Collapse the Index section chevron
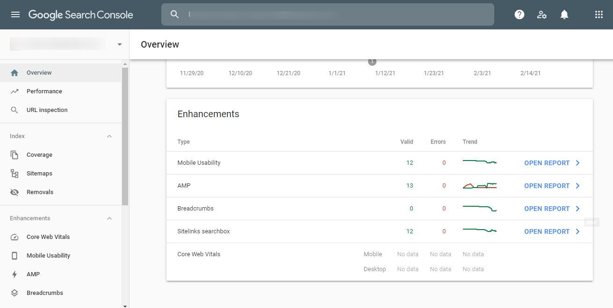The image size is (613, 308). click(109, 136)
